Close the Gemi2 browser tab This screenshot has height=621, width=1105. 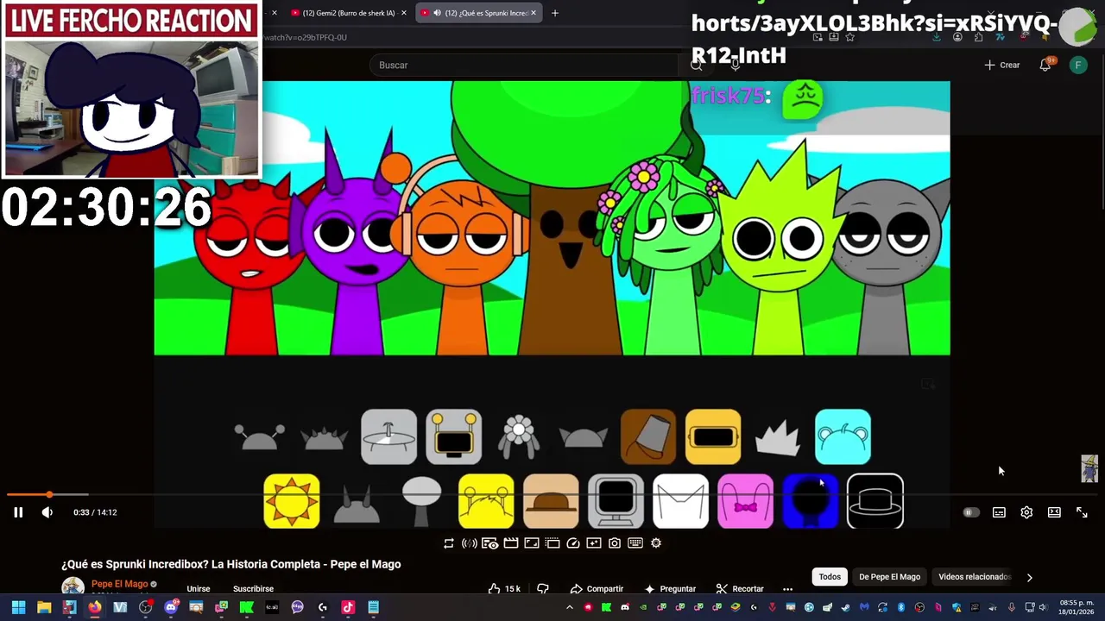(x=403, y=13)
